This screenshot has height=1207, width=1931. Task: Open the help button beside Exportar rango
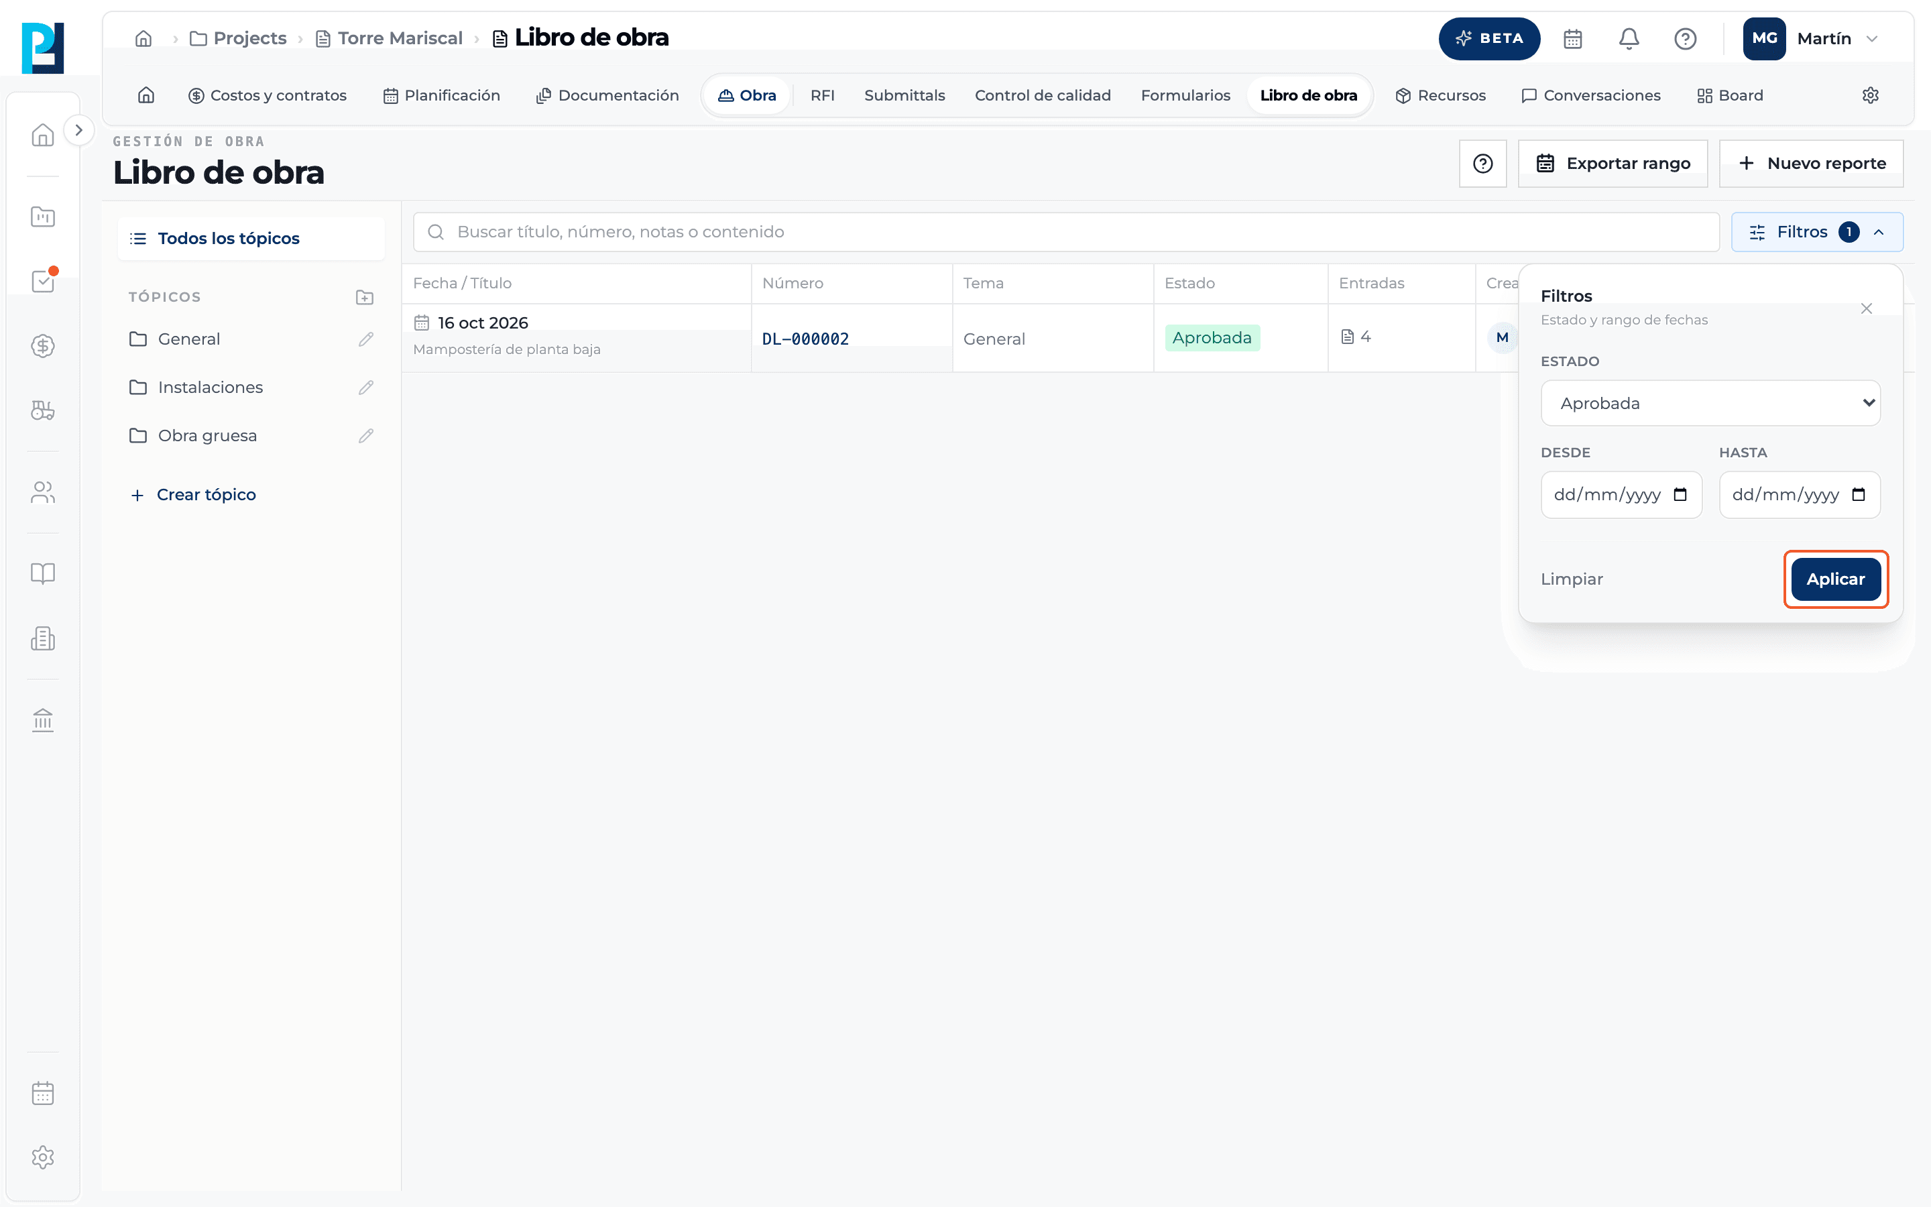click(x=1482, y=164)
